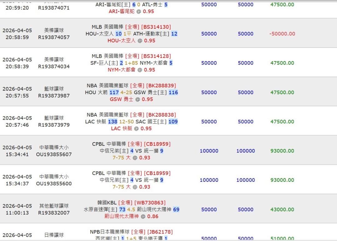337x241 pixels.
Task: Click pick LAC 快艇 @ 0.95
Action: 131,128
